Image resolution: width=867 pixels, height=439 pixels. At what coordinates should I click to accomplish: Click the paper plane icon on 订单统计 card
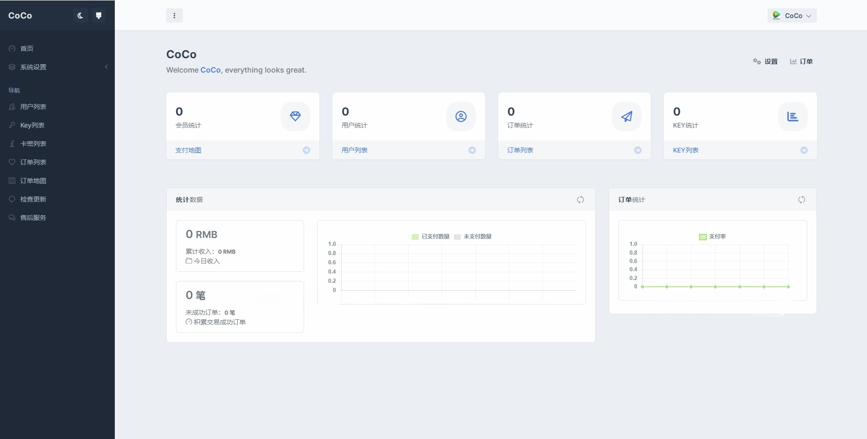[x=626, y=116]
